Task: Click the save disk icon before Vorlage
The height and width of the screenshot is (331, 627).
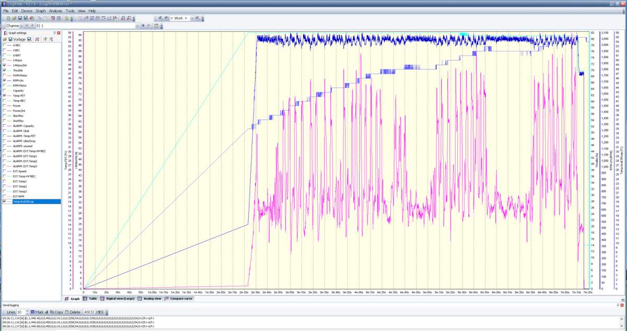Action: click(x=10, y=39)
